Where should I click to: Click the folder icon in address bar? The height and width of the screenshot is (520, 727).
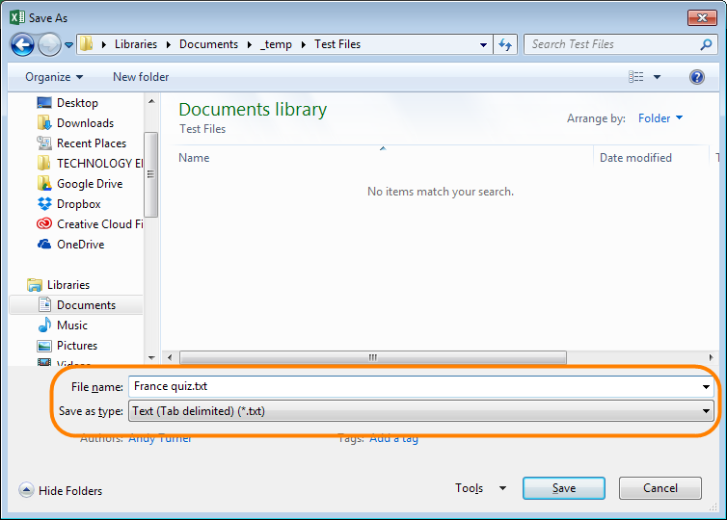(86, 44)
